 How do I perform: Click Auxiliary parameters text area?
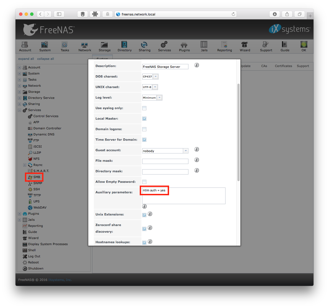(x=184, y=196)
